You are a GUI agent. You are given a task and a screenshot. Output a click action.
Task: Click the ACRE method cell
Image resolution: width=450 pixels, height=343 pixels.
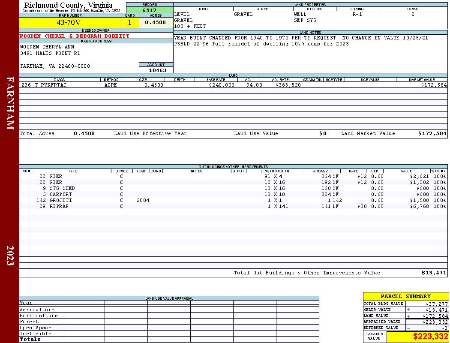point(111,85)
